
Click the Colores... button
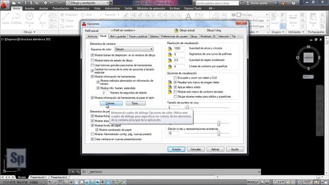coord(111,103)
